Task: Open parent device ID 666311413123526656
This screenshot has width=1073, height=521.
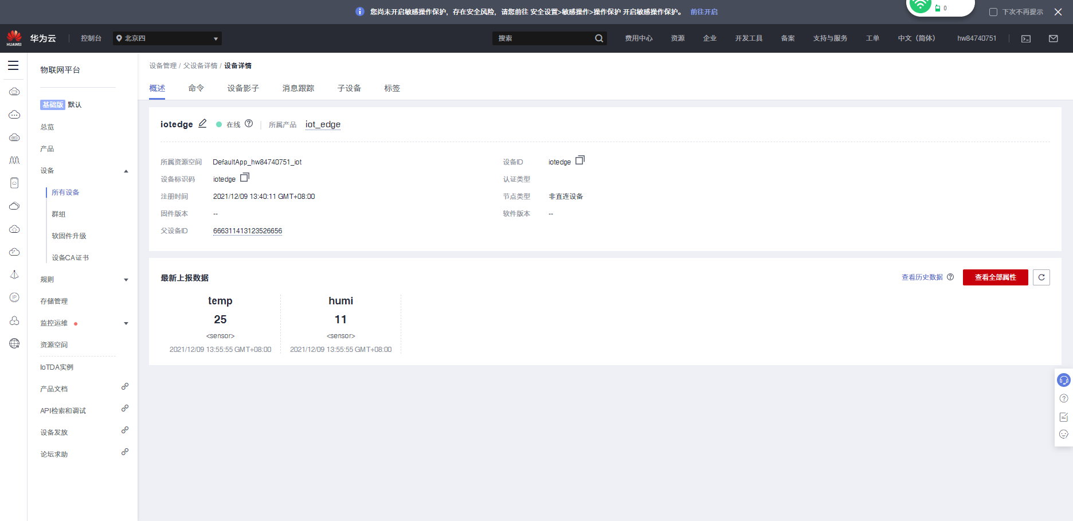Action: pyautogui.click(x=248, y=231)
